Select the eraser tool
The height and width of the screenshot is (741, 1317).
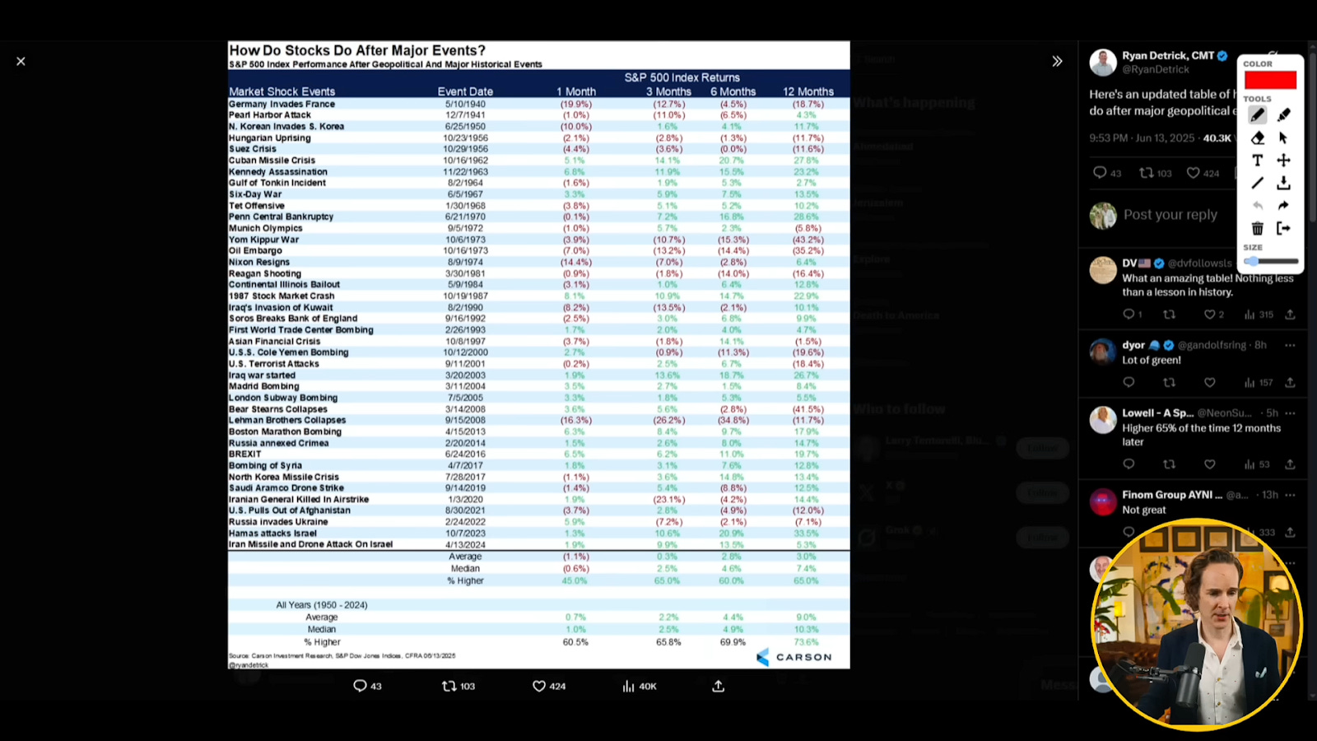1257,137
